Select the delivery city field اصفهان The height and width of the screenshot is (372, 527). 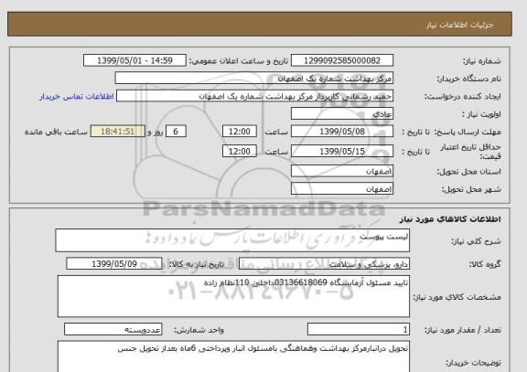(342, 188)
